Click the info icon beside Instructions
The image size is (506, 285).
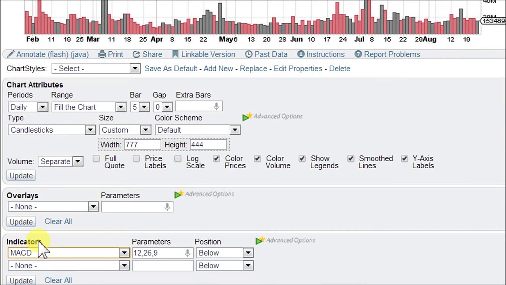pyautogui.click(x=301, y=54)
